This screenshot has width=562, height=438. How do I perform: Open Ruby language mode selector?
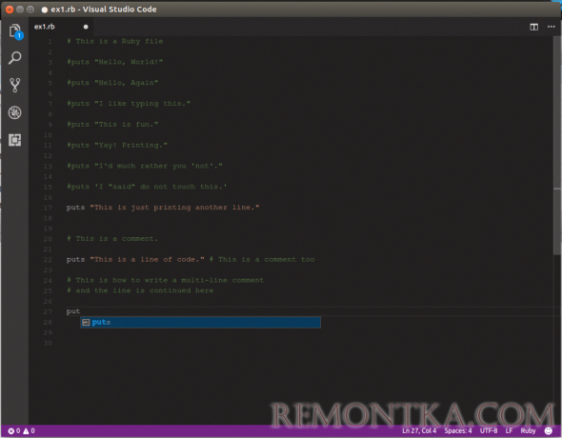tap(528, 430)
